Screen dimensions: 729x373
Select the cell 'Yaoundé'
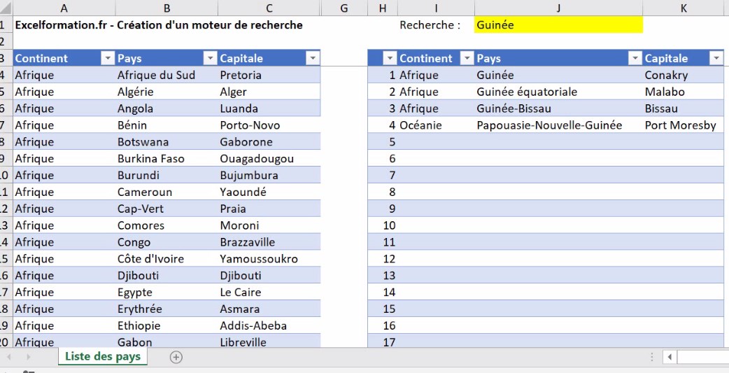click(269, 192)
